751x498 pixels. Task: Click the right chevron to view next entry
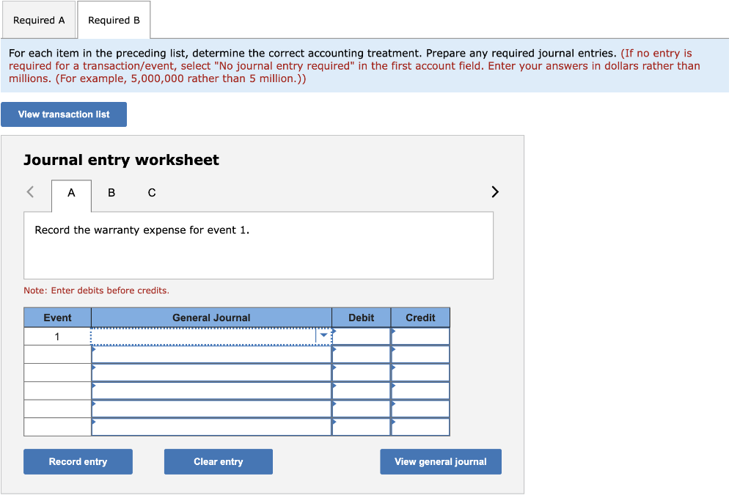[x=494, y=191]
